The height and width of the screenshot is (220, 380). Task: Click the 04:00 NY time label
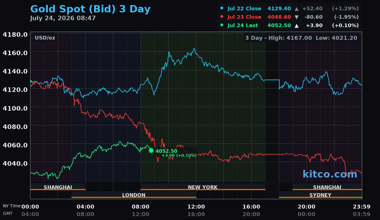coord(85,206)
